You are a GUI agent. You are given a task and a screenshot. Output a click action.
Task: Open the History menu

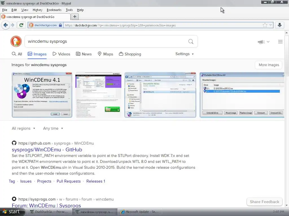point(38,10)
